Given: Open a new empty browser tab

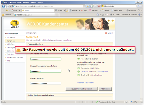Looking at the screenshot, I should click(x=57, y=15).
